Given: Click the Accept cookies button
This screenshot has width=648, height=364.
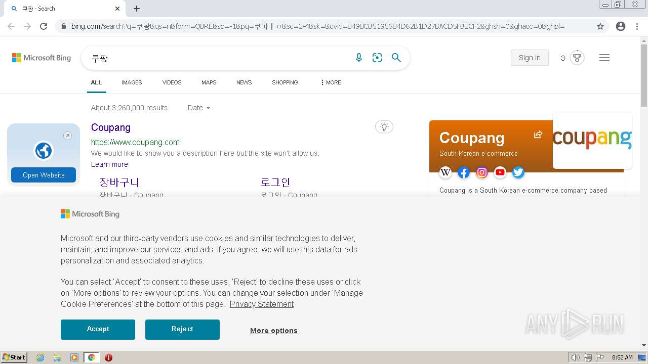Looking at the screenshot, I should tap(98, 329).
